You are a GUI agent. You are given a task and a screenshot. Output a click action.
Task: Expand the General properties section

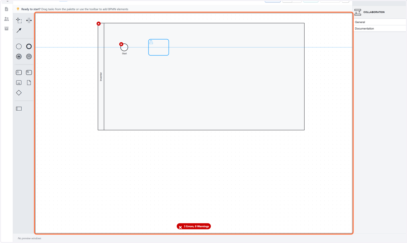380,22
